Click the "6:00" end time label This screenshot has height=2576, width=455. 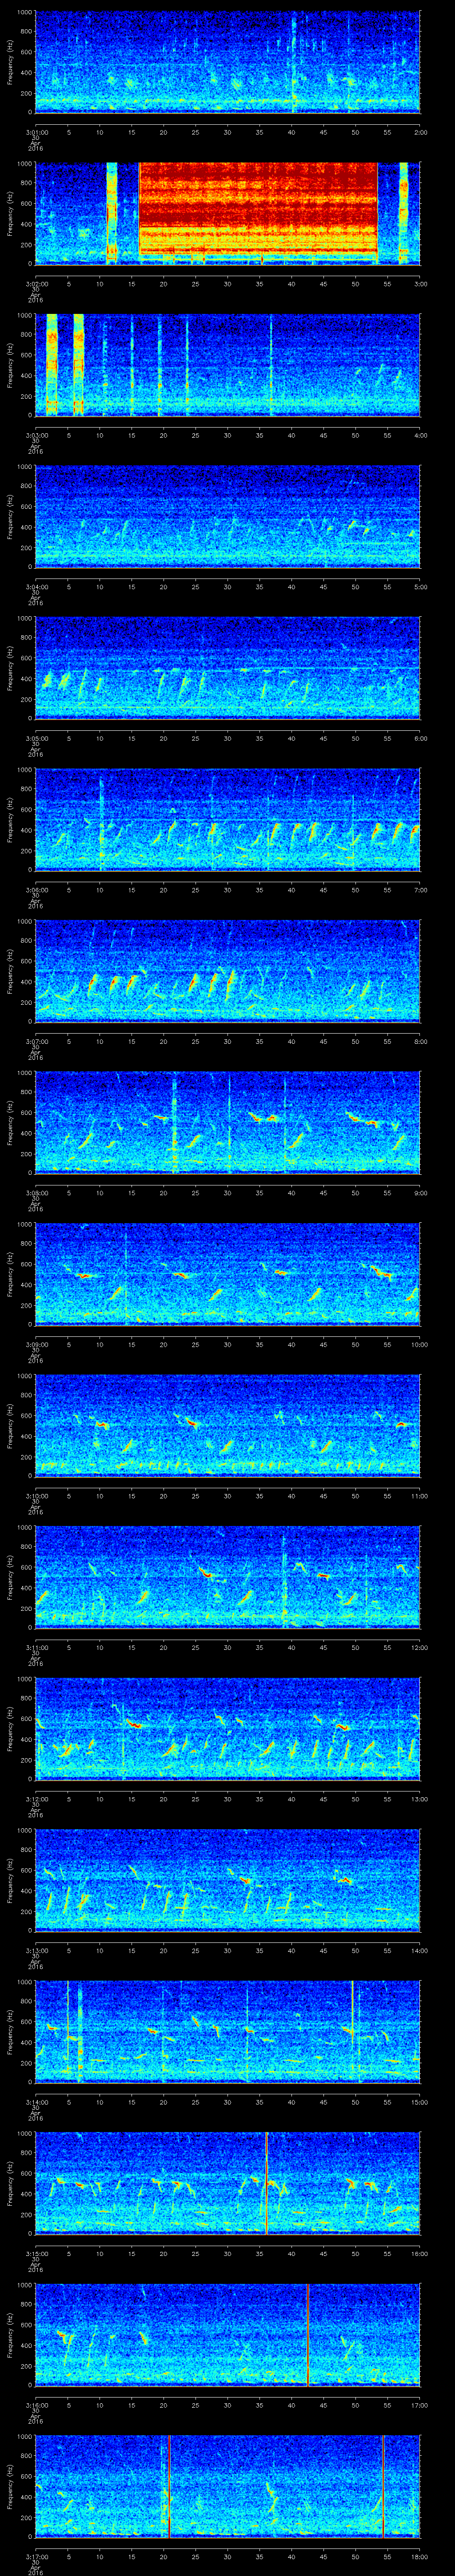click(x=420, y=738)
